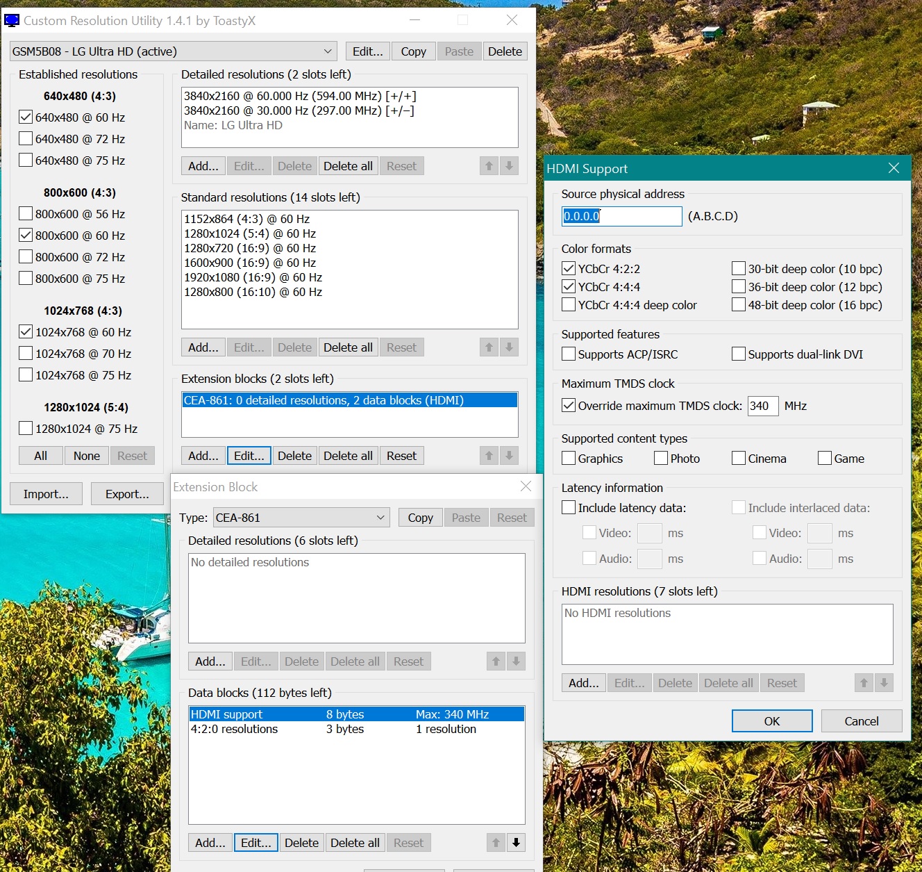Screen dimensions: 922x872
Task: Click move up arrow under Extension blocks list
Action: tap(489, 456)
